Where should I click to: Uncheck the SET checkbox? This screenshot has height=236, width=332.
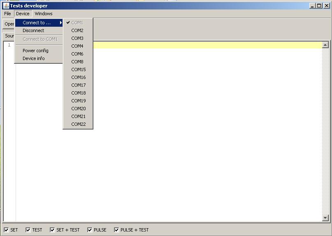[6, 230]
